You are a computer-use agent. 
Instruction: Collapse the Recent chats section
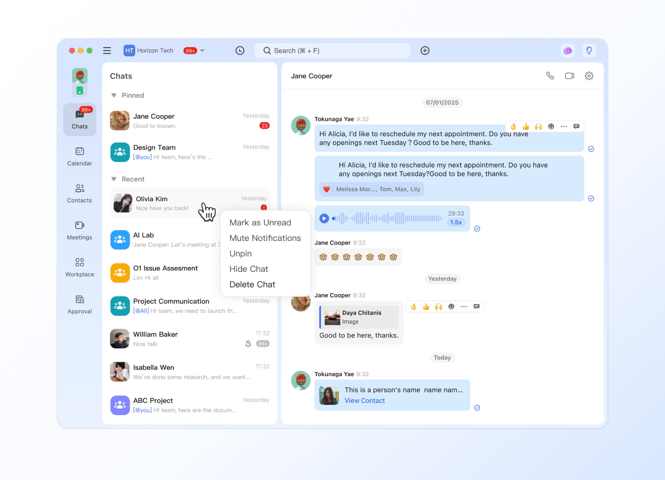(x=114, y=179)
